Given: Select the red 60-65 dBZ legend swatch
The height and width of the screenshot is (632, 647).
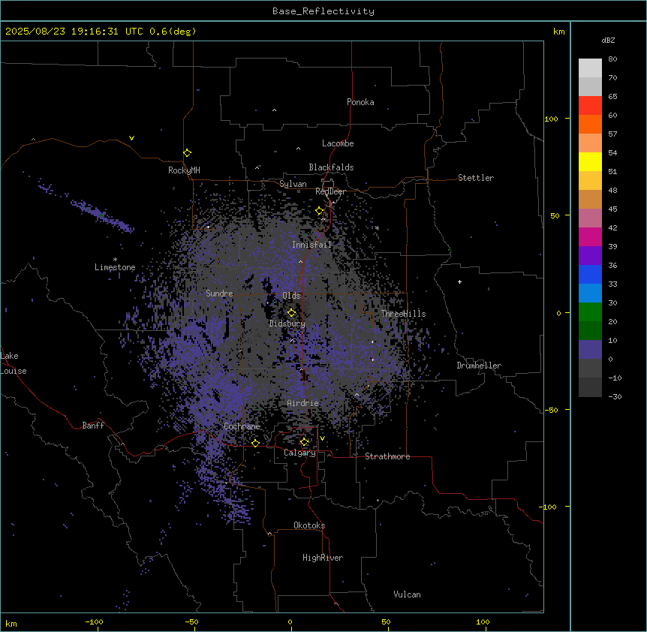Looking at the screenshot, I should click(x=590, y=105).
